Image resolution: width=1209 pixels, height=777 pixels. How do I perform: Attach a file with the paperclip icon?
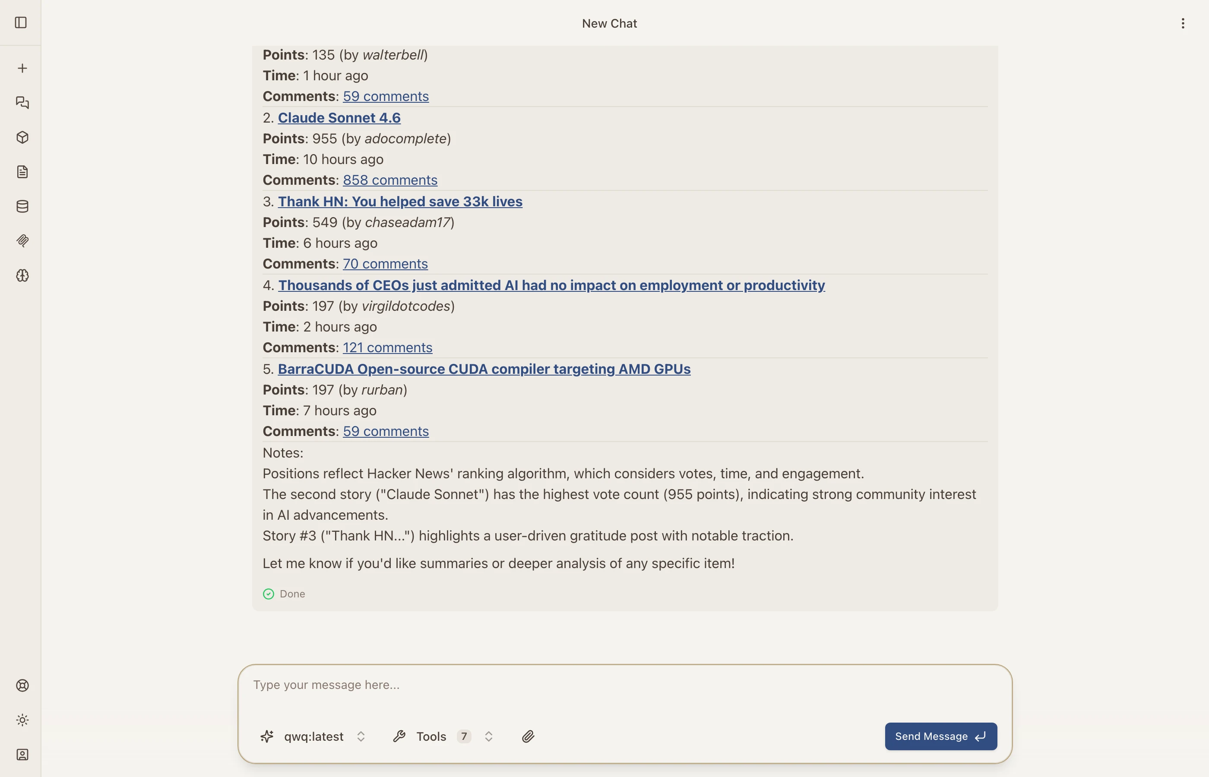tap(529, 736)
